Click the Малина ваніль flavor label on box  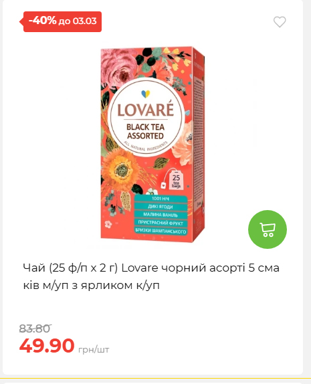click(161, 215)
